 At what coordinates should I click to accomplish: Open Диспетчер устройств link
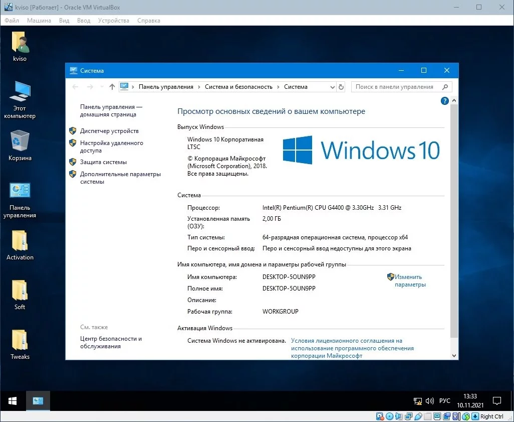[x=109, y=130]
